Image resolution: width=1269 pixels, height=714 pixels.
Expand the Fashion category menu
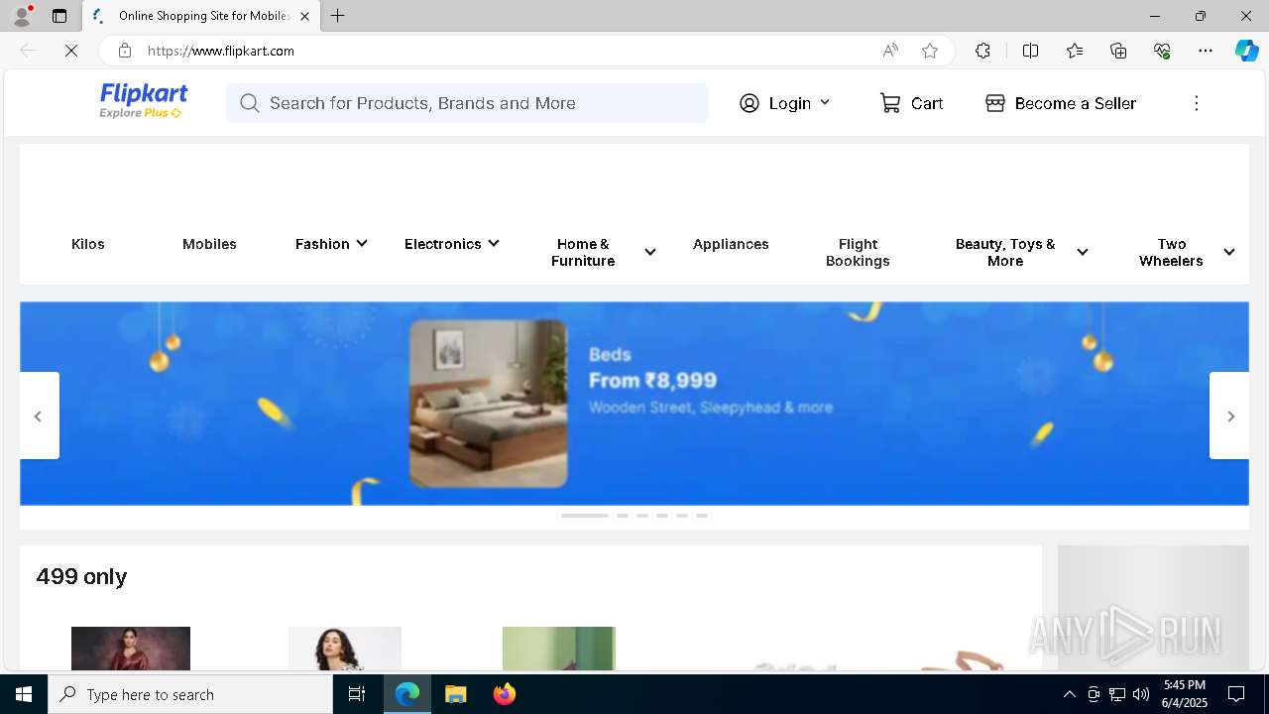click(331, 244)
